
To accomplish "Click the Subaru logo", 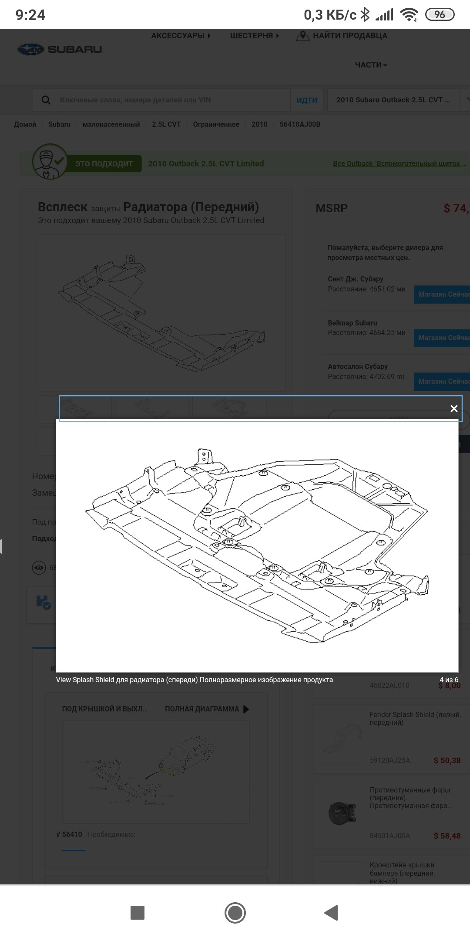I will 60,50.
